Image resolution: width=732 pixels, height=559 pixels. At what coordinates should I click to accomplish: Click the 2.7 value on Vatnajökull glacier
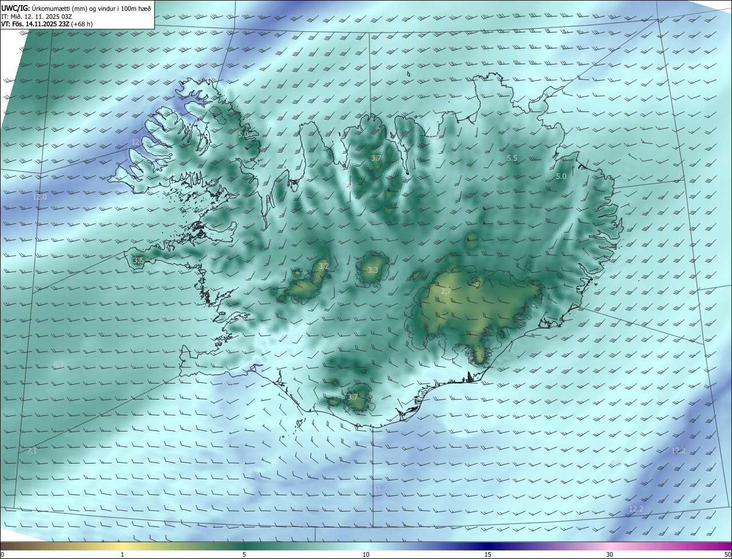pos(446,291)
